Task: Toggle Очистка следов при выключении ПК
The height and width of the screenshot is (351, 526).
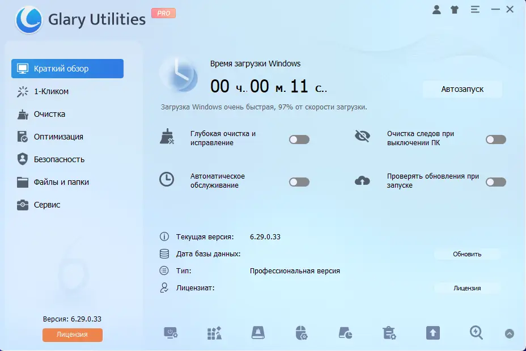Action: pyautogui.click(x=496, y=139)
